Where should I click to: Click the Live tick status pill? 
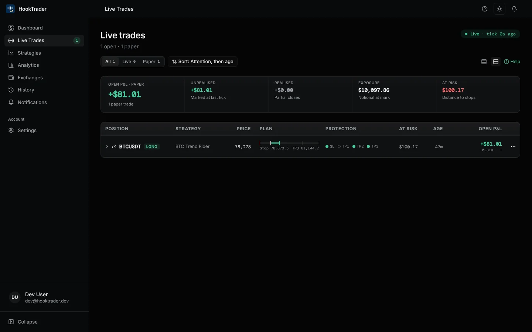coord(490,34)
